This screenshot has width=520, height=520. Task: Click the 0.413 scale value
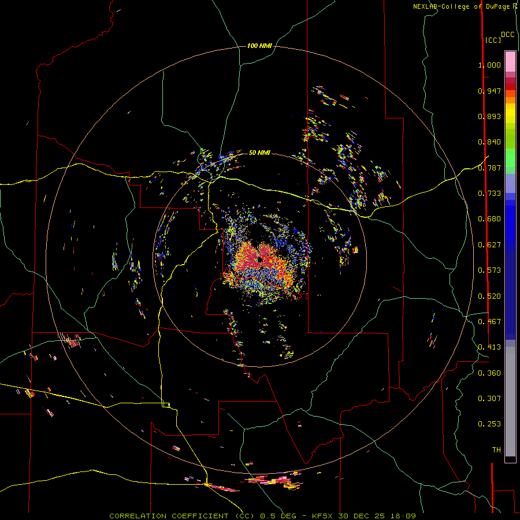click(x=489, y=347)
